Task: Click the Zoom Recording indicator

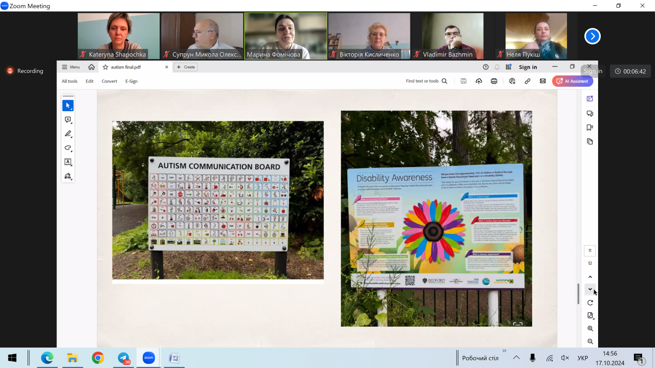Action: tap(25, 71)
